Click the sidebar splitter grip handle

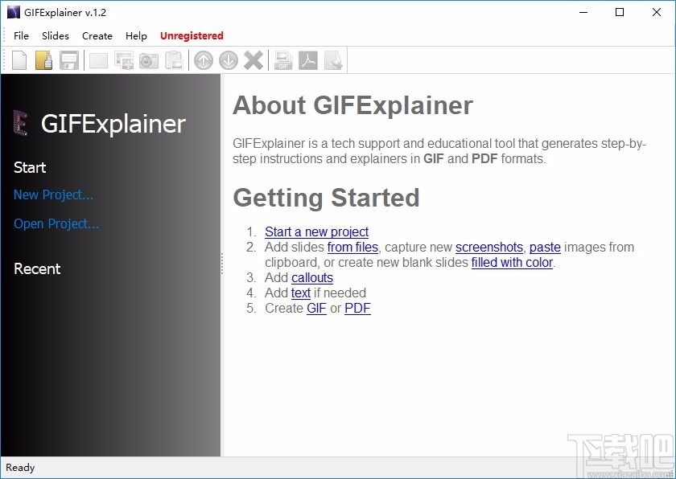click(x=221, y=264)
